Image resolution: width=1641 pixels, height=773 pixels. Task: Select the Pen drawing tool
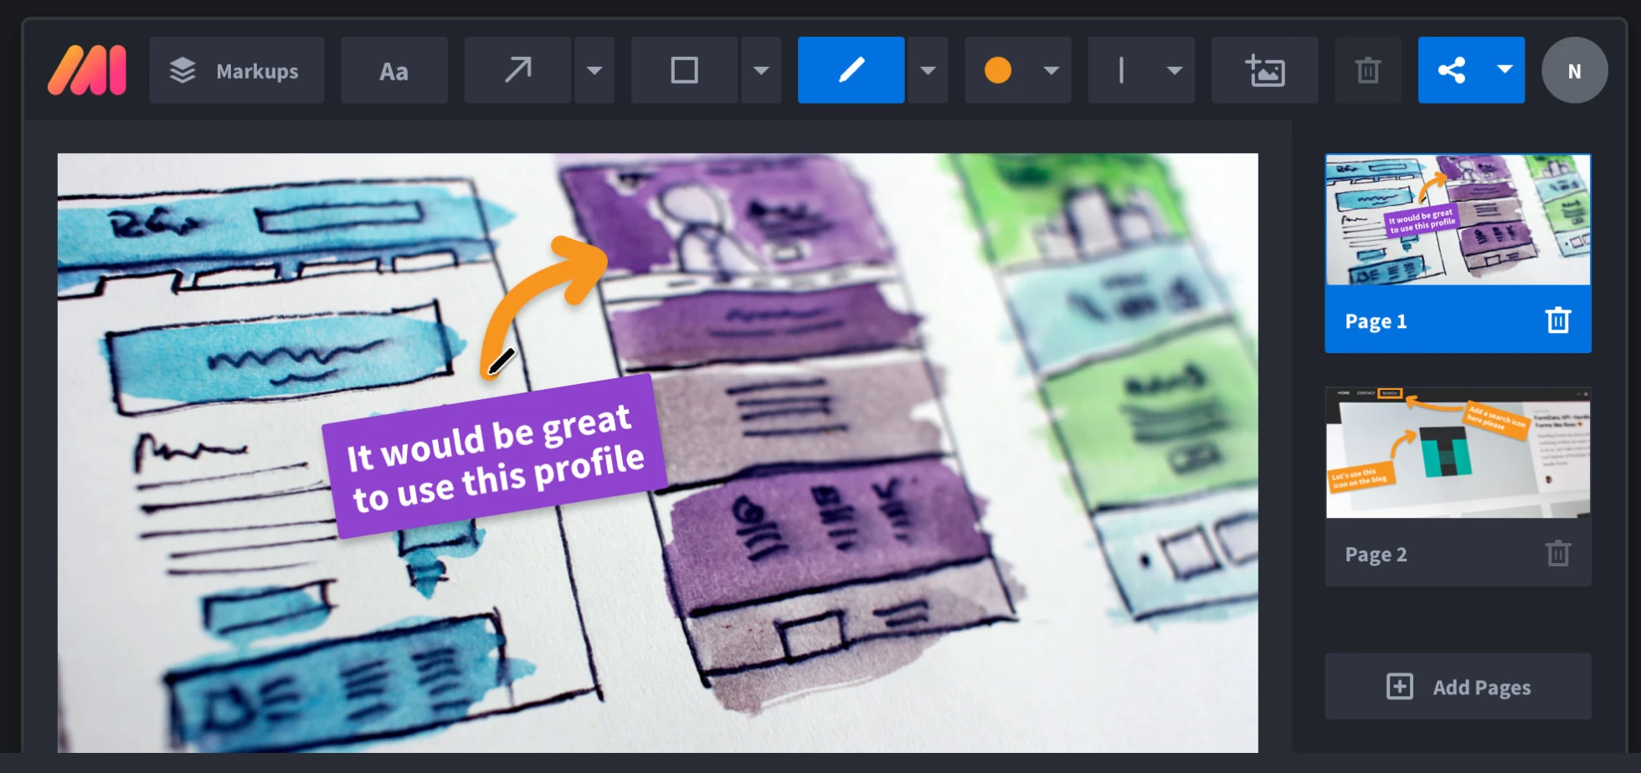(851, 70)
